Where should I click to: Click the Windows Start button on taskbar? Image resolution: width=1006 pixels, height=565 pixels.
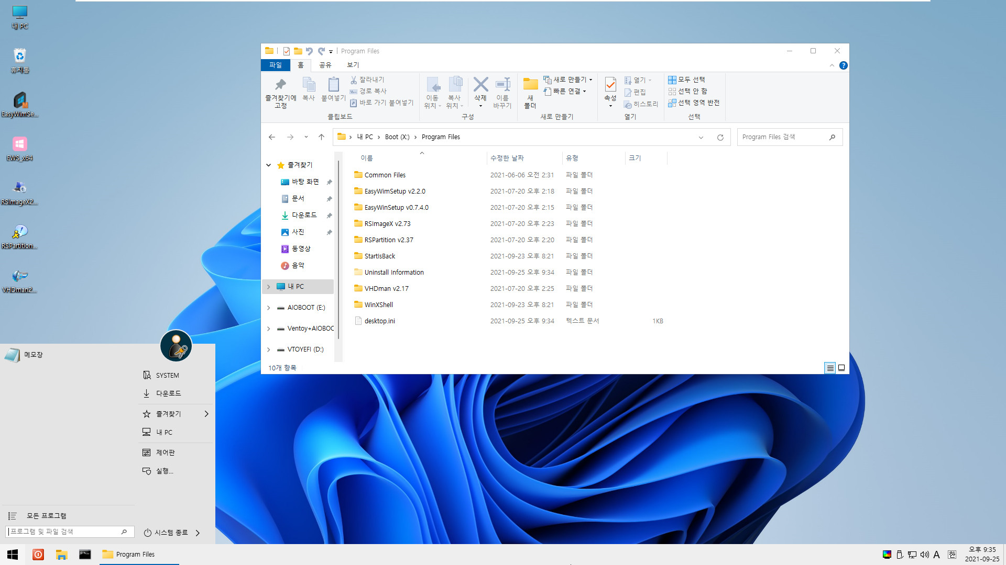13,555
